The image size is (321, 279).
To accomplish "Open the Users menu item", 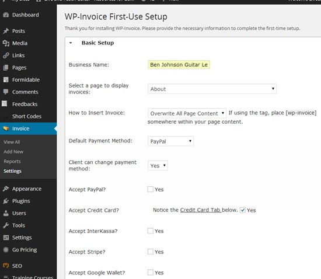I will 19,213.
